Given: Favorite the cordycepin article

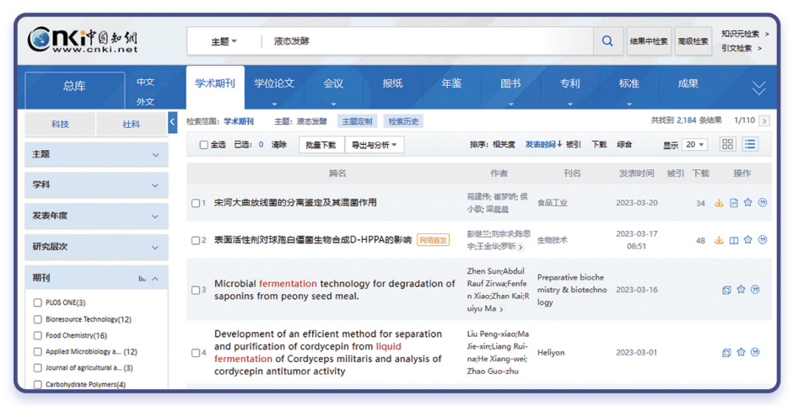Looking at the screenshot, I should (x=741, y=352).
